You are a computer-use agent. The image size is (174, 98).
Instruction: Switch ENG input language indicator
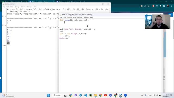pos(150,95)
